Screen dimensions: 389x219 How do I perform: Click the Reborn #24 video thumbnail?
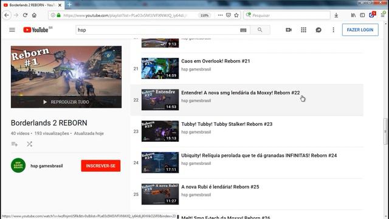tap(160, 162)
